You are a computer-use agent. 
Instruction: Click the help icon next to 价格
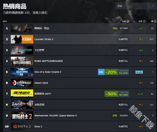128,21
